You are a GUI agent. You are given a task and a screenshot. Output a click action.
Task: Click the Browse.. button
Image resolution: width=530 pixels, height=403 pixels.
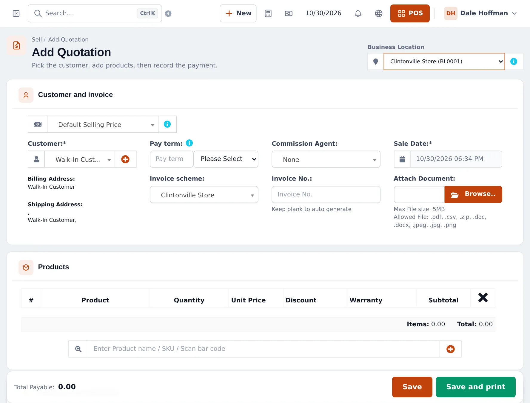(473, 195)
